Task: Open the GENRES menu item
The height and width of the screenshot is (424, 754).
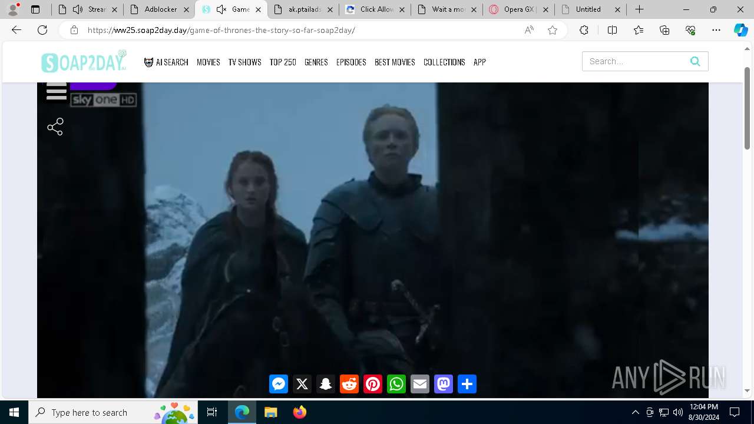Action: pos(316,62)
